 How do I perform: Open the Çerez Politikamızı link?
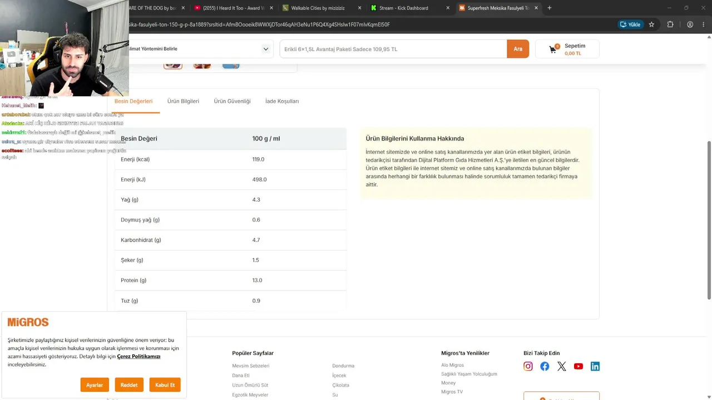pyautogui.click(x=139, y=356)
